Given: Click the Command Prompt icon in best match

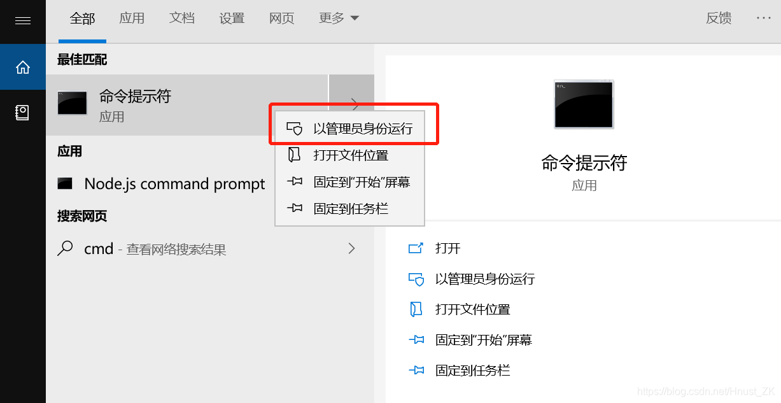Looking at the screenshot, I should coord(72,103).
